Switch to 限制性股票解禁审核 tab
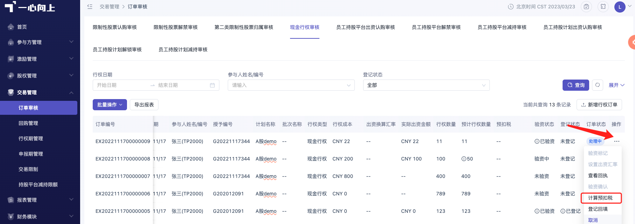 [x=176, y=27]
